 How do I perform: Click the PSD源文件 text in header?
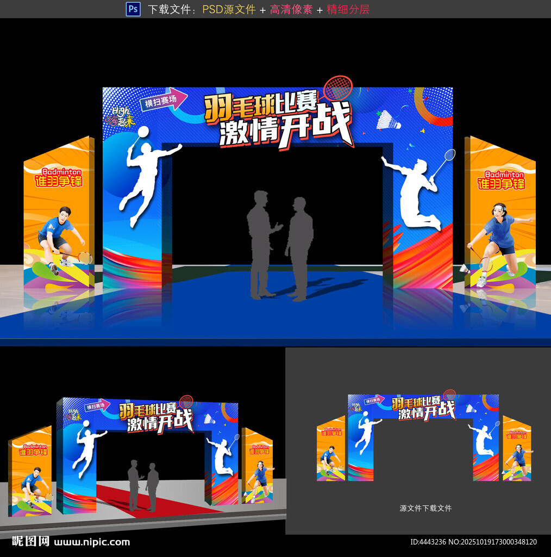click(229, 9)
